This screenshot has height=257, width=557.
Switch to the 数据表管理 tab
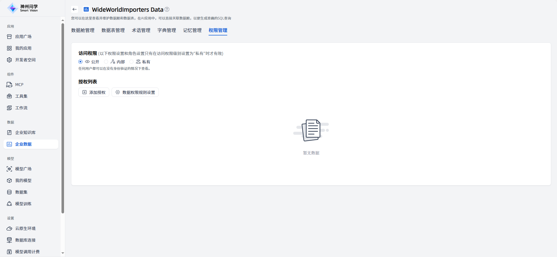click(113, 30)
